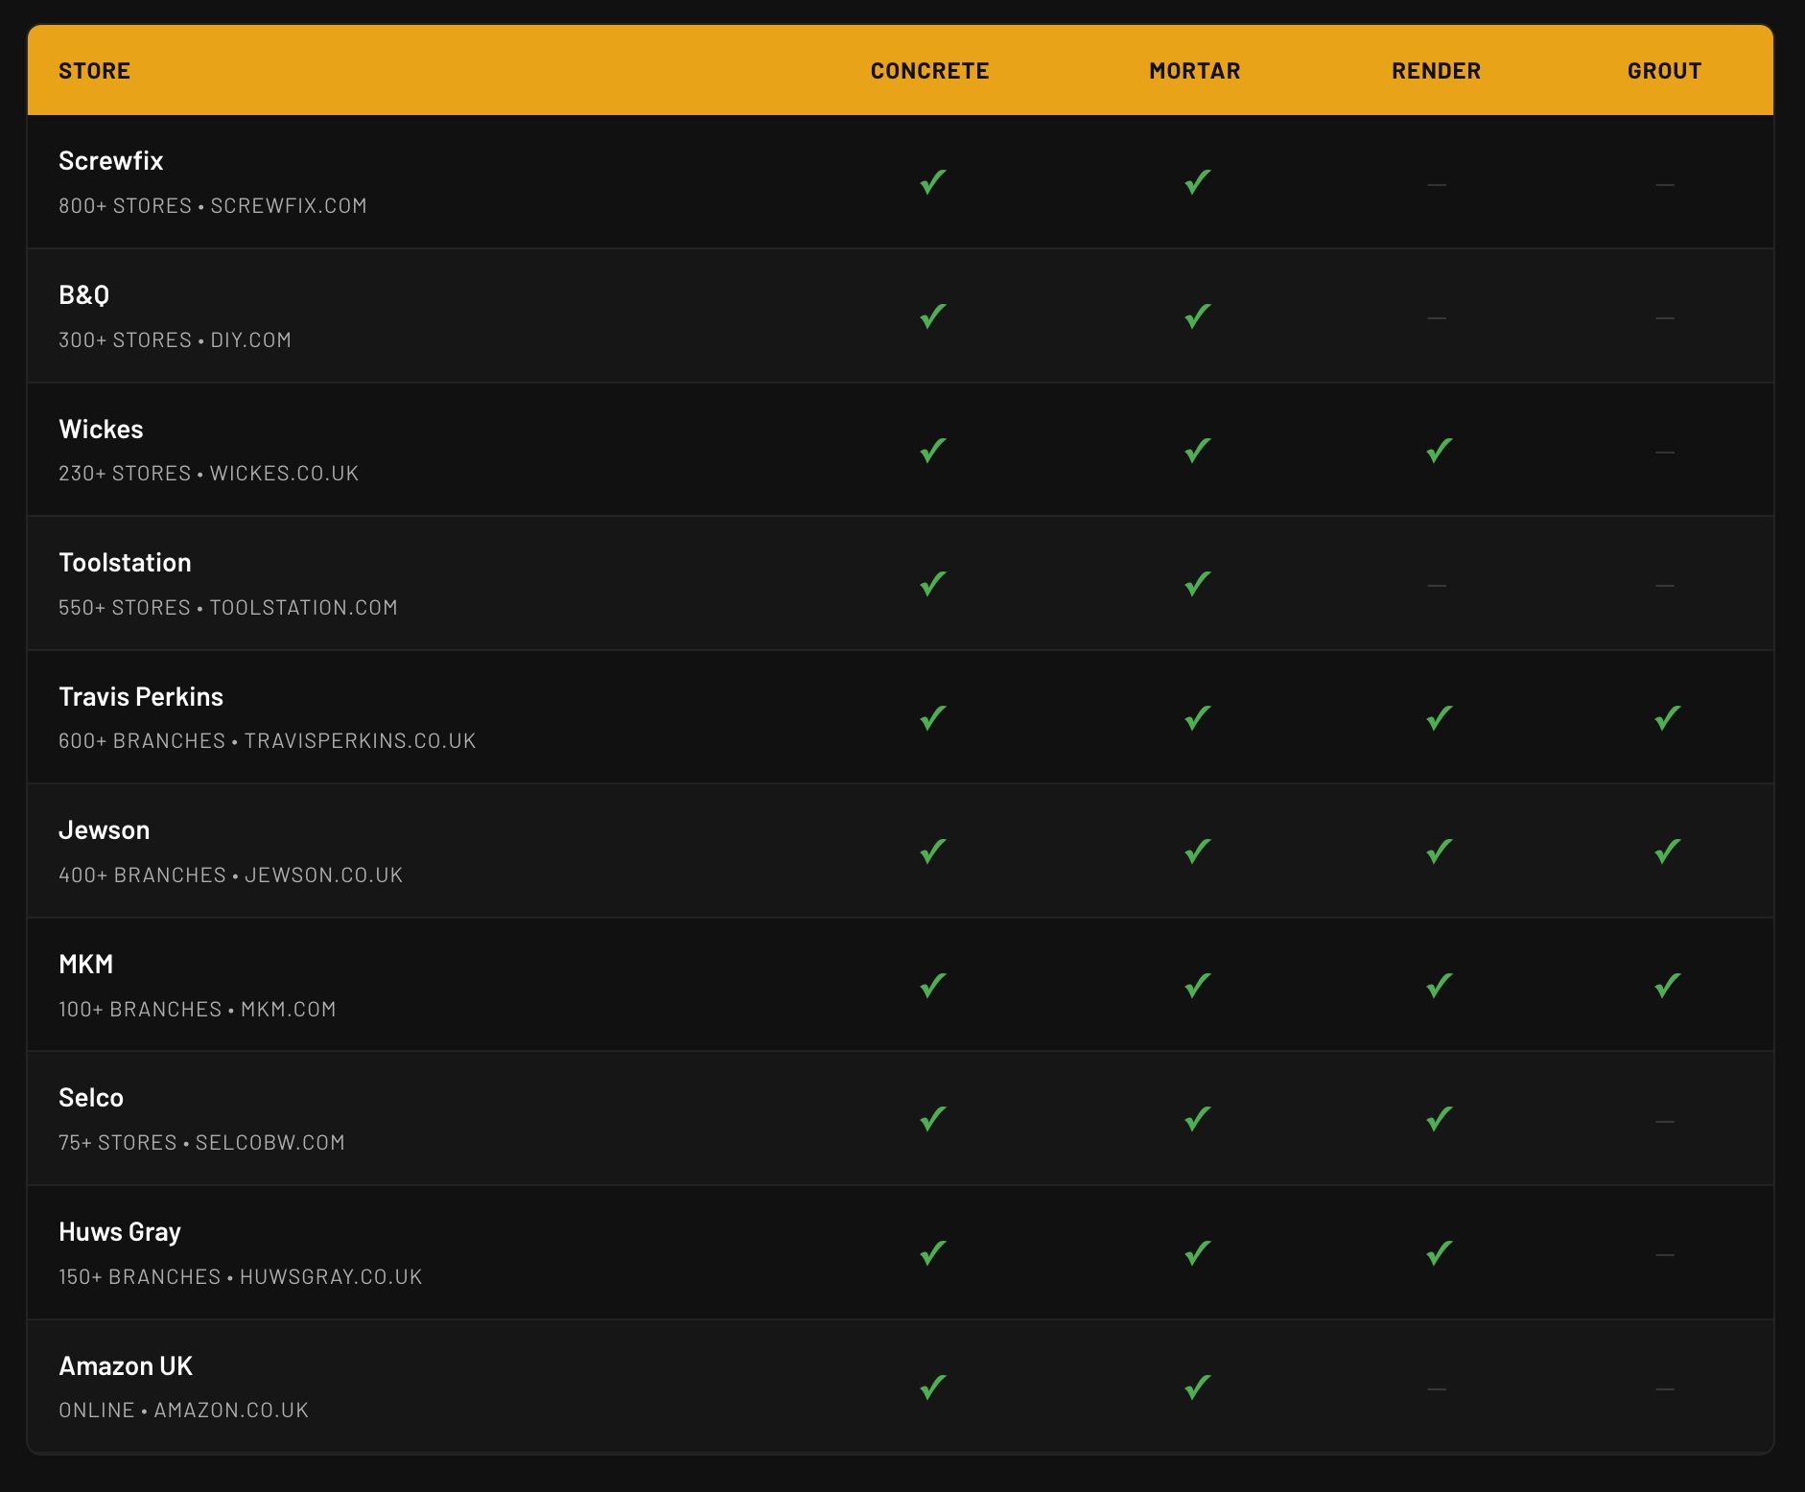Click the MKM Concrete checkmark
The image size is (1805, 1492).
(x=933, y=986)
